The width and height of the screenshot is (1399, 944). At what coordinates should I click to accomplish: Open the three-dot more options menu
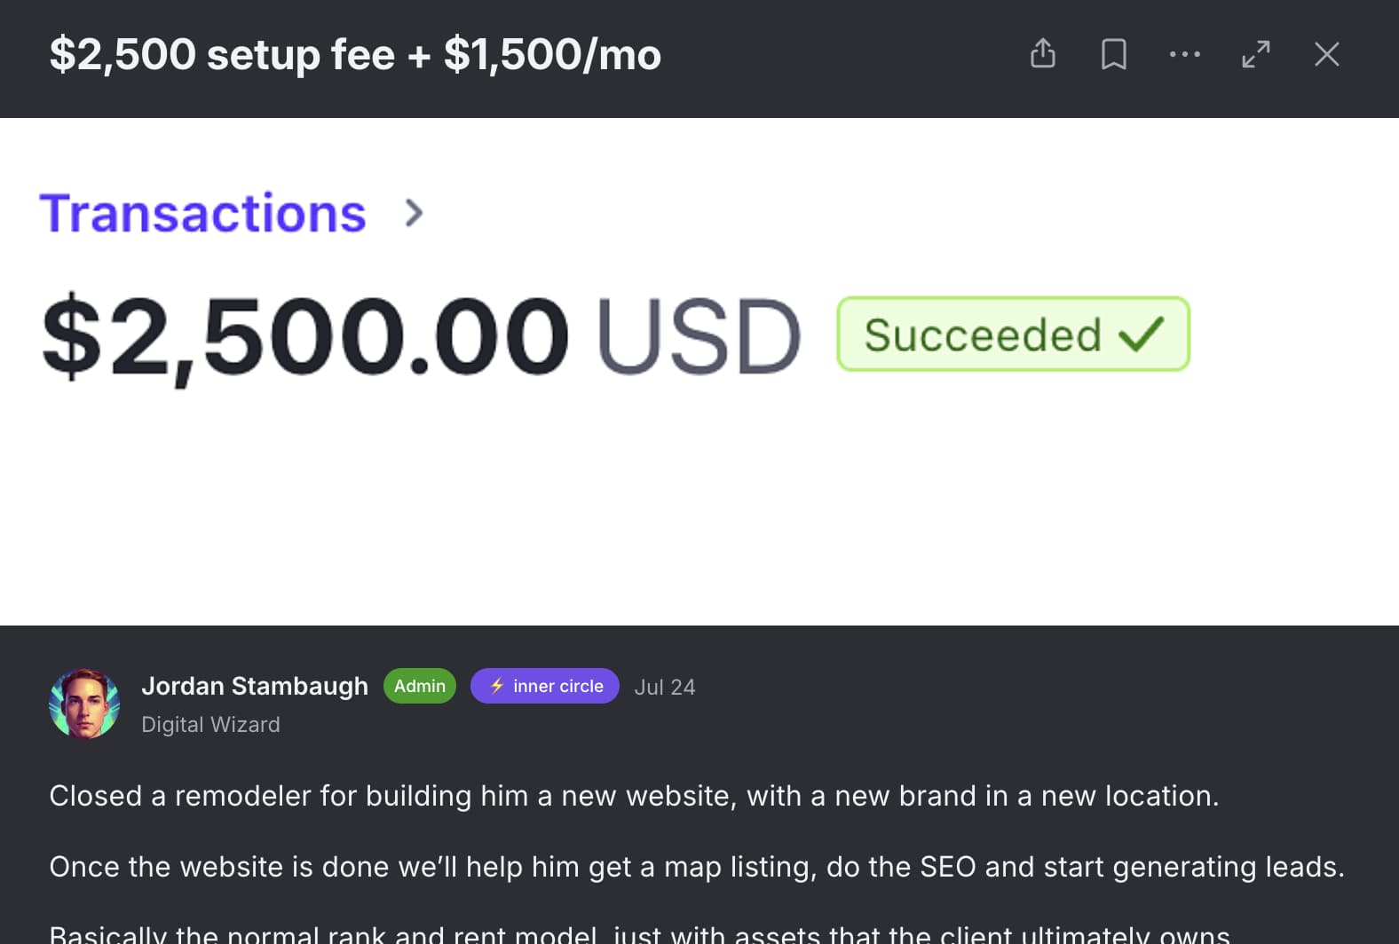pyautogui.click(x=1185, y=54)
